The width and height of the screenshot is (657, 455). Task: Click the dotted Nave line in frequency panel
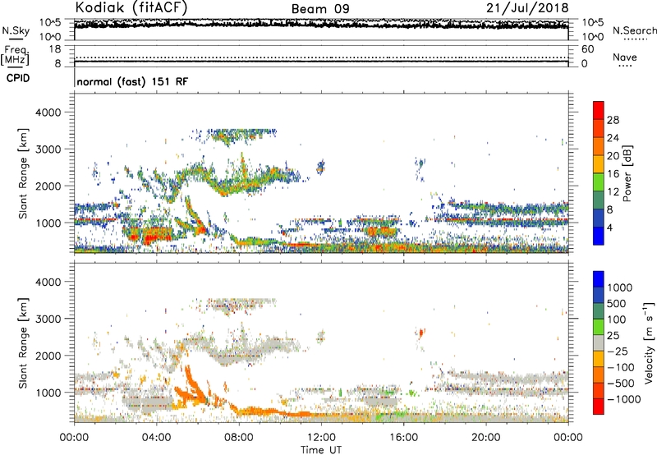pos(321,57)
